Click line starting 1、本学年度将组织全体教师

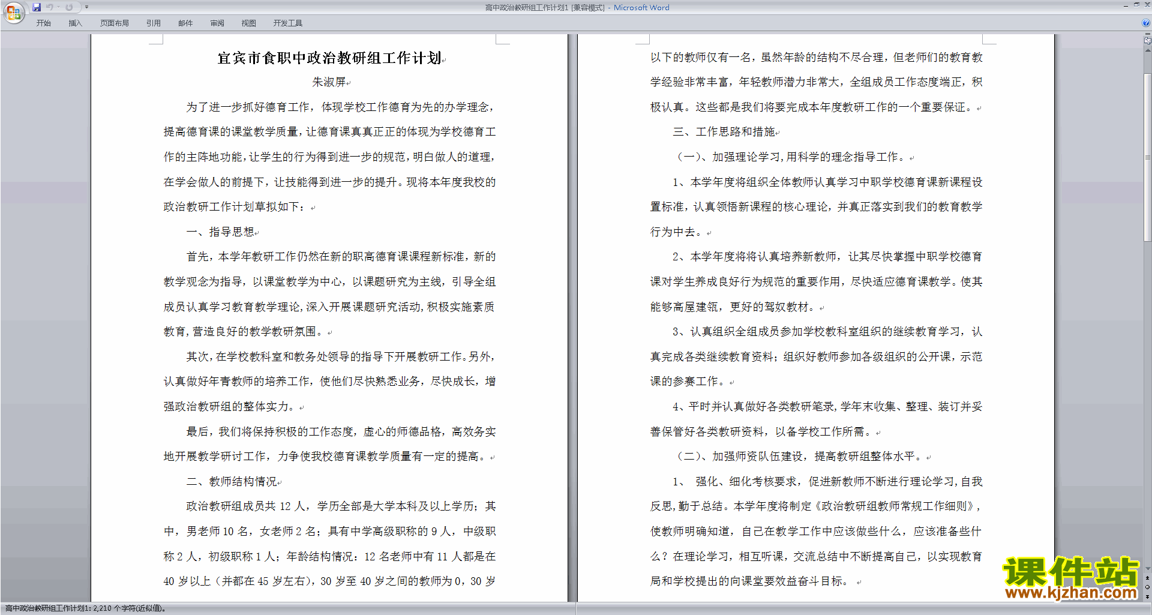[x=827, y=182]
